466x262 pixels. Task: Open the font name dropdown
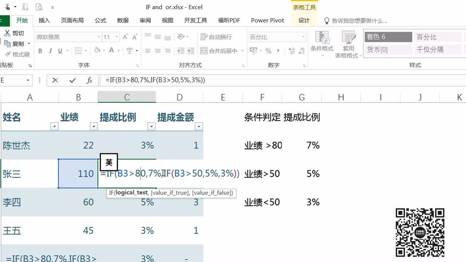click(99, 37)
